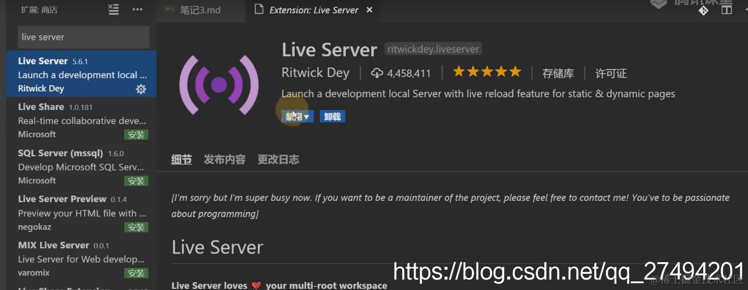Select Live Server 5.6.1 in results list
Viewport: 748px width, 290px height.
click(x=81, y=74)
